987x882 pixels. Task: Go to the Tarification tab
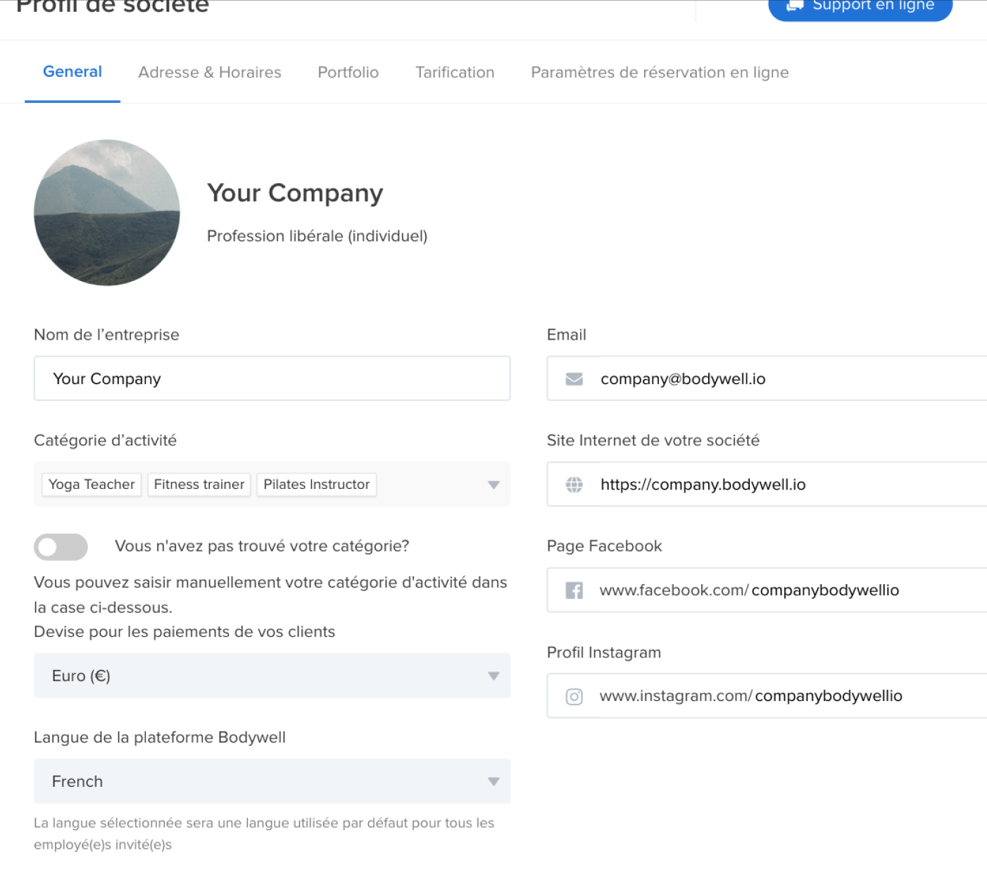(x=455, y=73)
